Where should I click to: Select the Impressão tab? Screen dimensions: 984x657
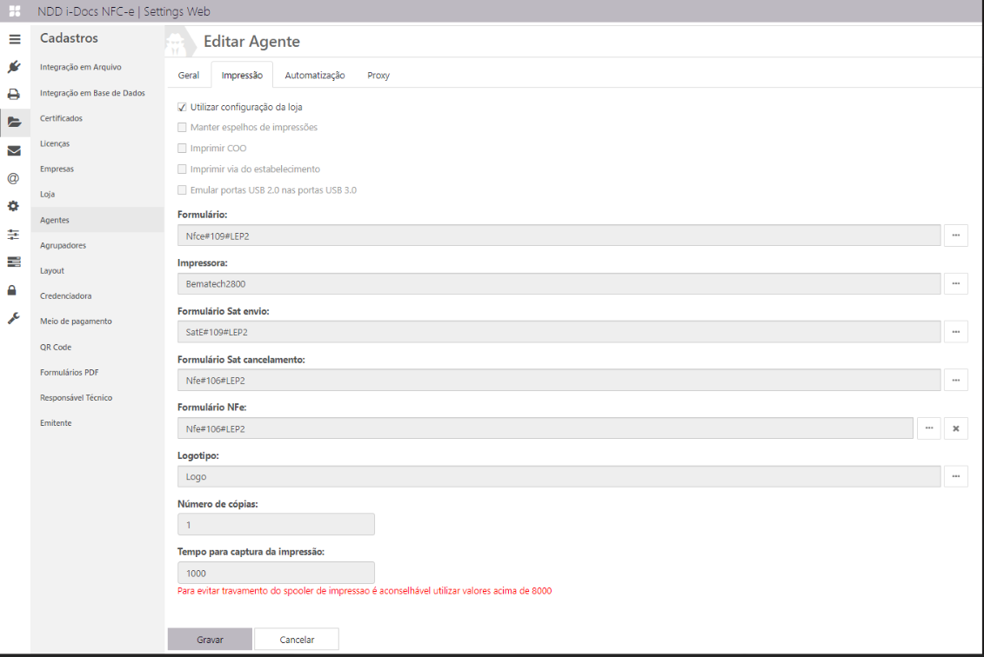point(242,76)
